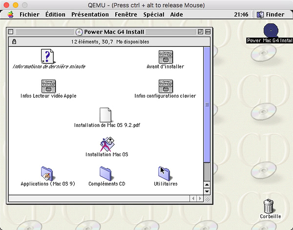Click the QEMU host window title bar text
The height and width of the screenshot is (230, 293).
tap(146, 5)
